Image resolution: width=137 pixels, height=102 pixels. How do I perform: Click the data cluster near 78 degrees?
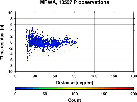tap(67, 42)
